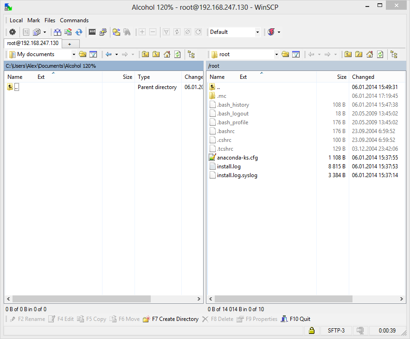Click the transfer settings lightning icon

tap(271, 32)
